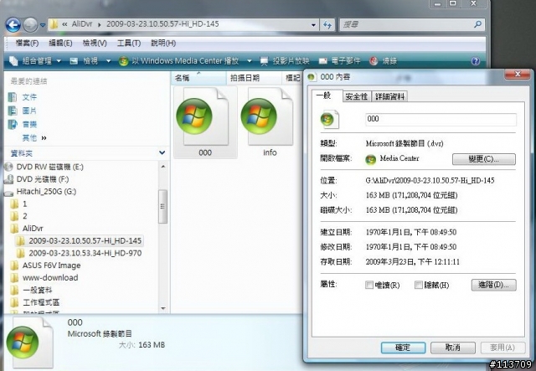
Task: Open 進階(D)... advanced attributes
Action: coord(493,285)
